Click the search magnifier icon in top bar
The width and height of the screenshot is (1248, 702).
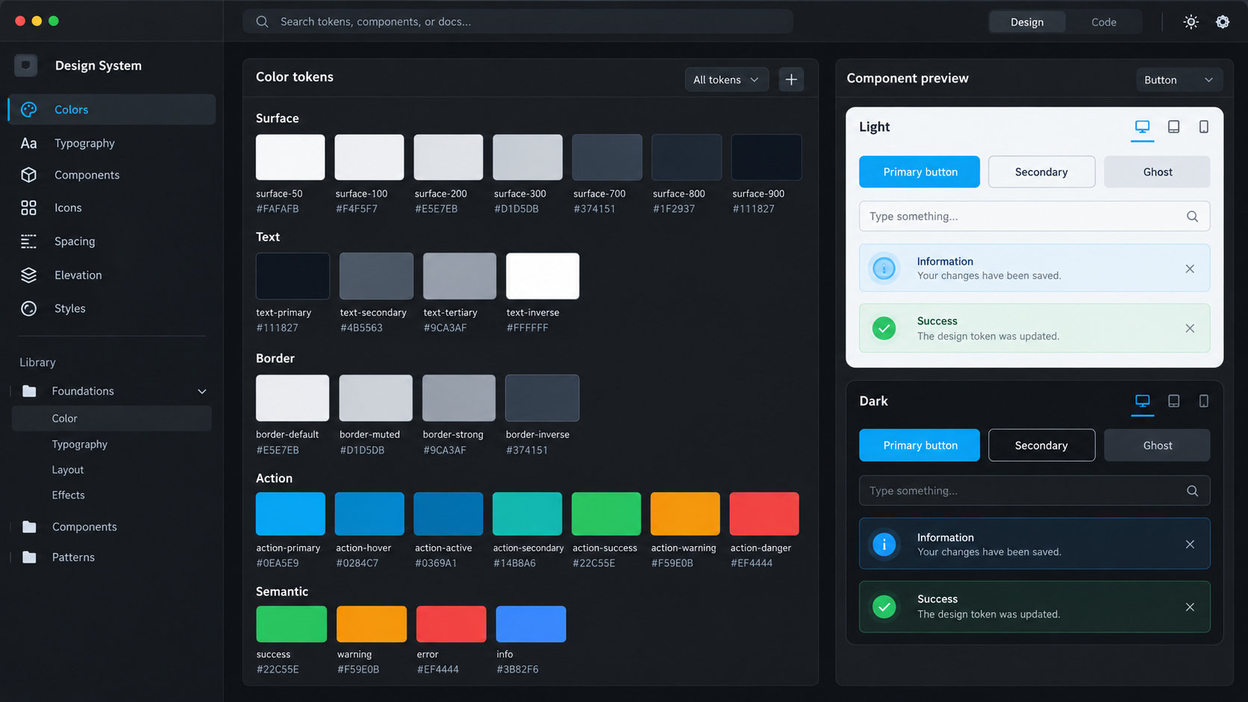pyautogui.click(x=262, y=22)
